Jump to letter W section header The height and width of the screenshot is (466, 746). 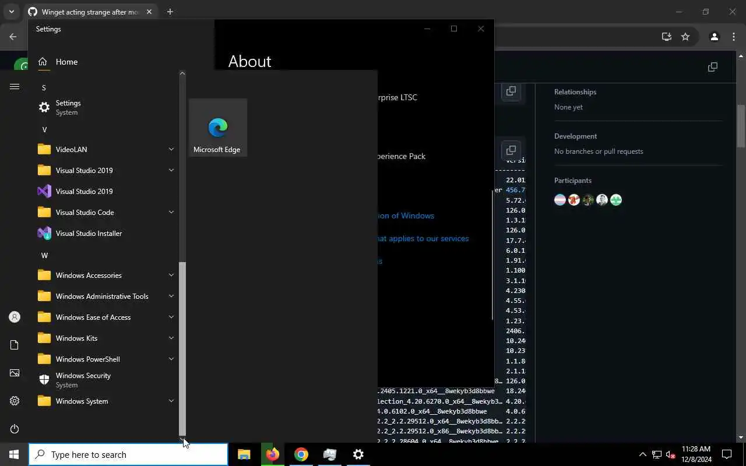[x=44, y=255]
